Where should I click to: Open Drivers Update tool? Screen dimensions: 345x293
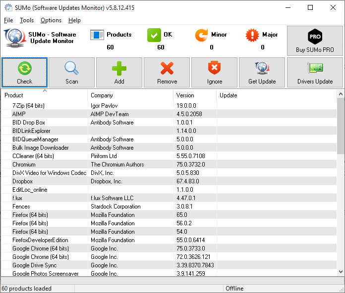point(315,72)
